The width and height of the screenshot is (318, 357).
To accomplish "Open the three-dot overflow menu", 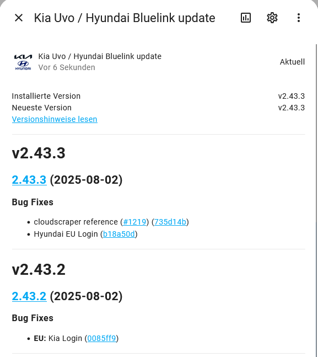I will pos(299,18).
